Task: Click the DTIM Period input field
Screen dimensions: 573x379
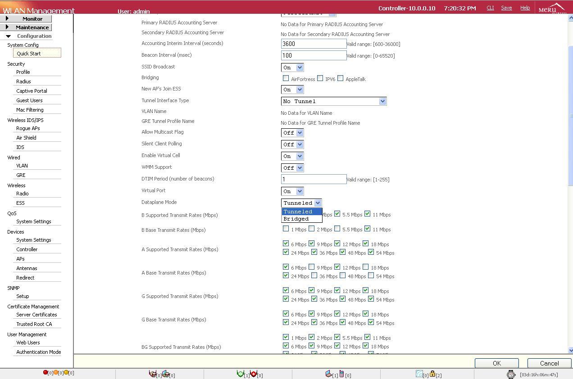Action: (314, 179)
